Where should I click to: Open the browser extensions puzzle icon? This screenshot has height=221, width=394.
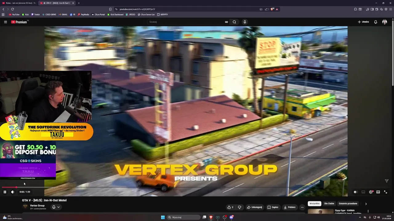pyautogui.click(x=356, y=9)
